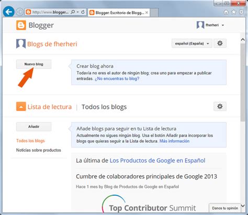
Task: Click the Crear blog ahora heading
Action: 95,66
